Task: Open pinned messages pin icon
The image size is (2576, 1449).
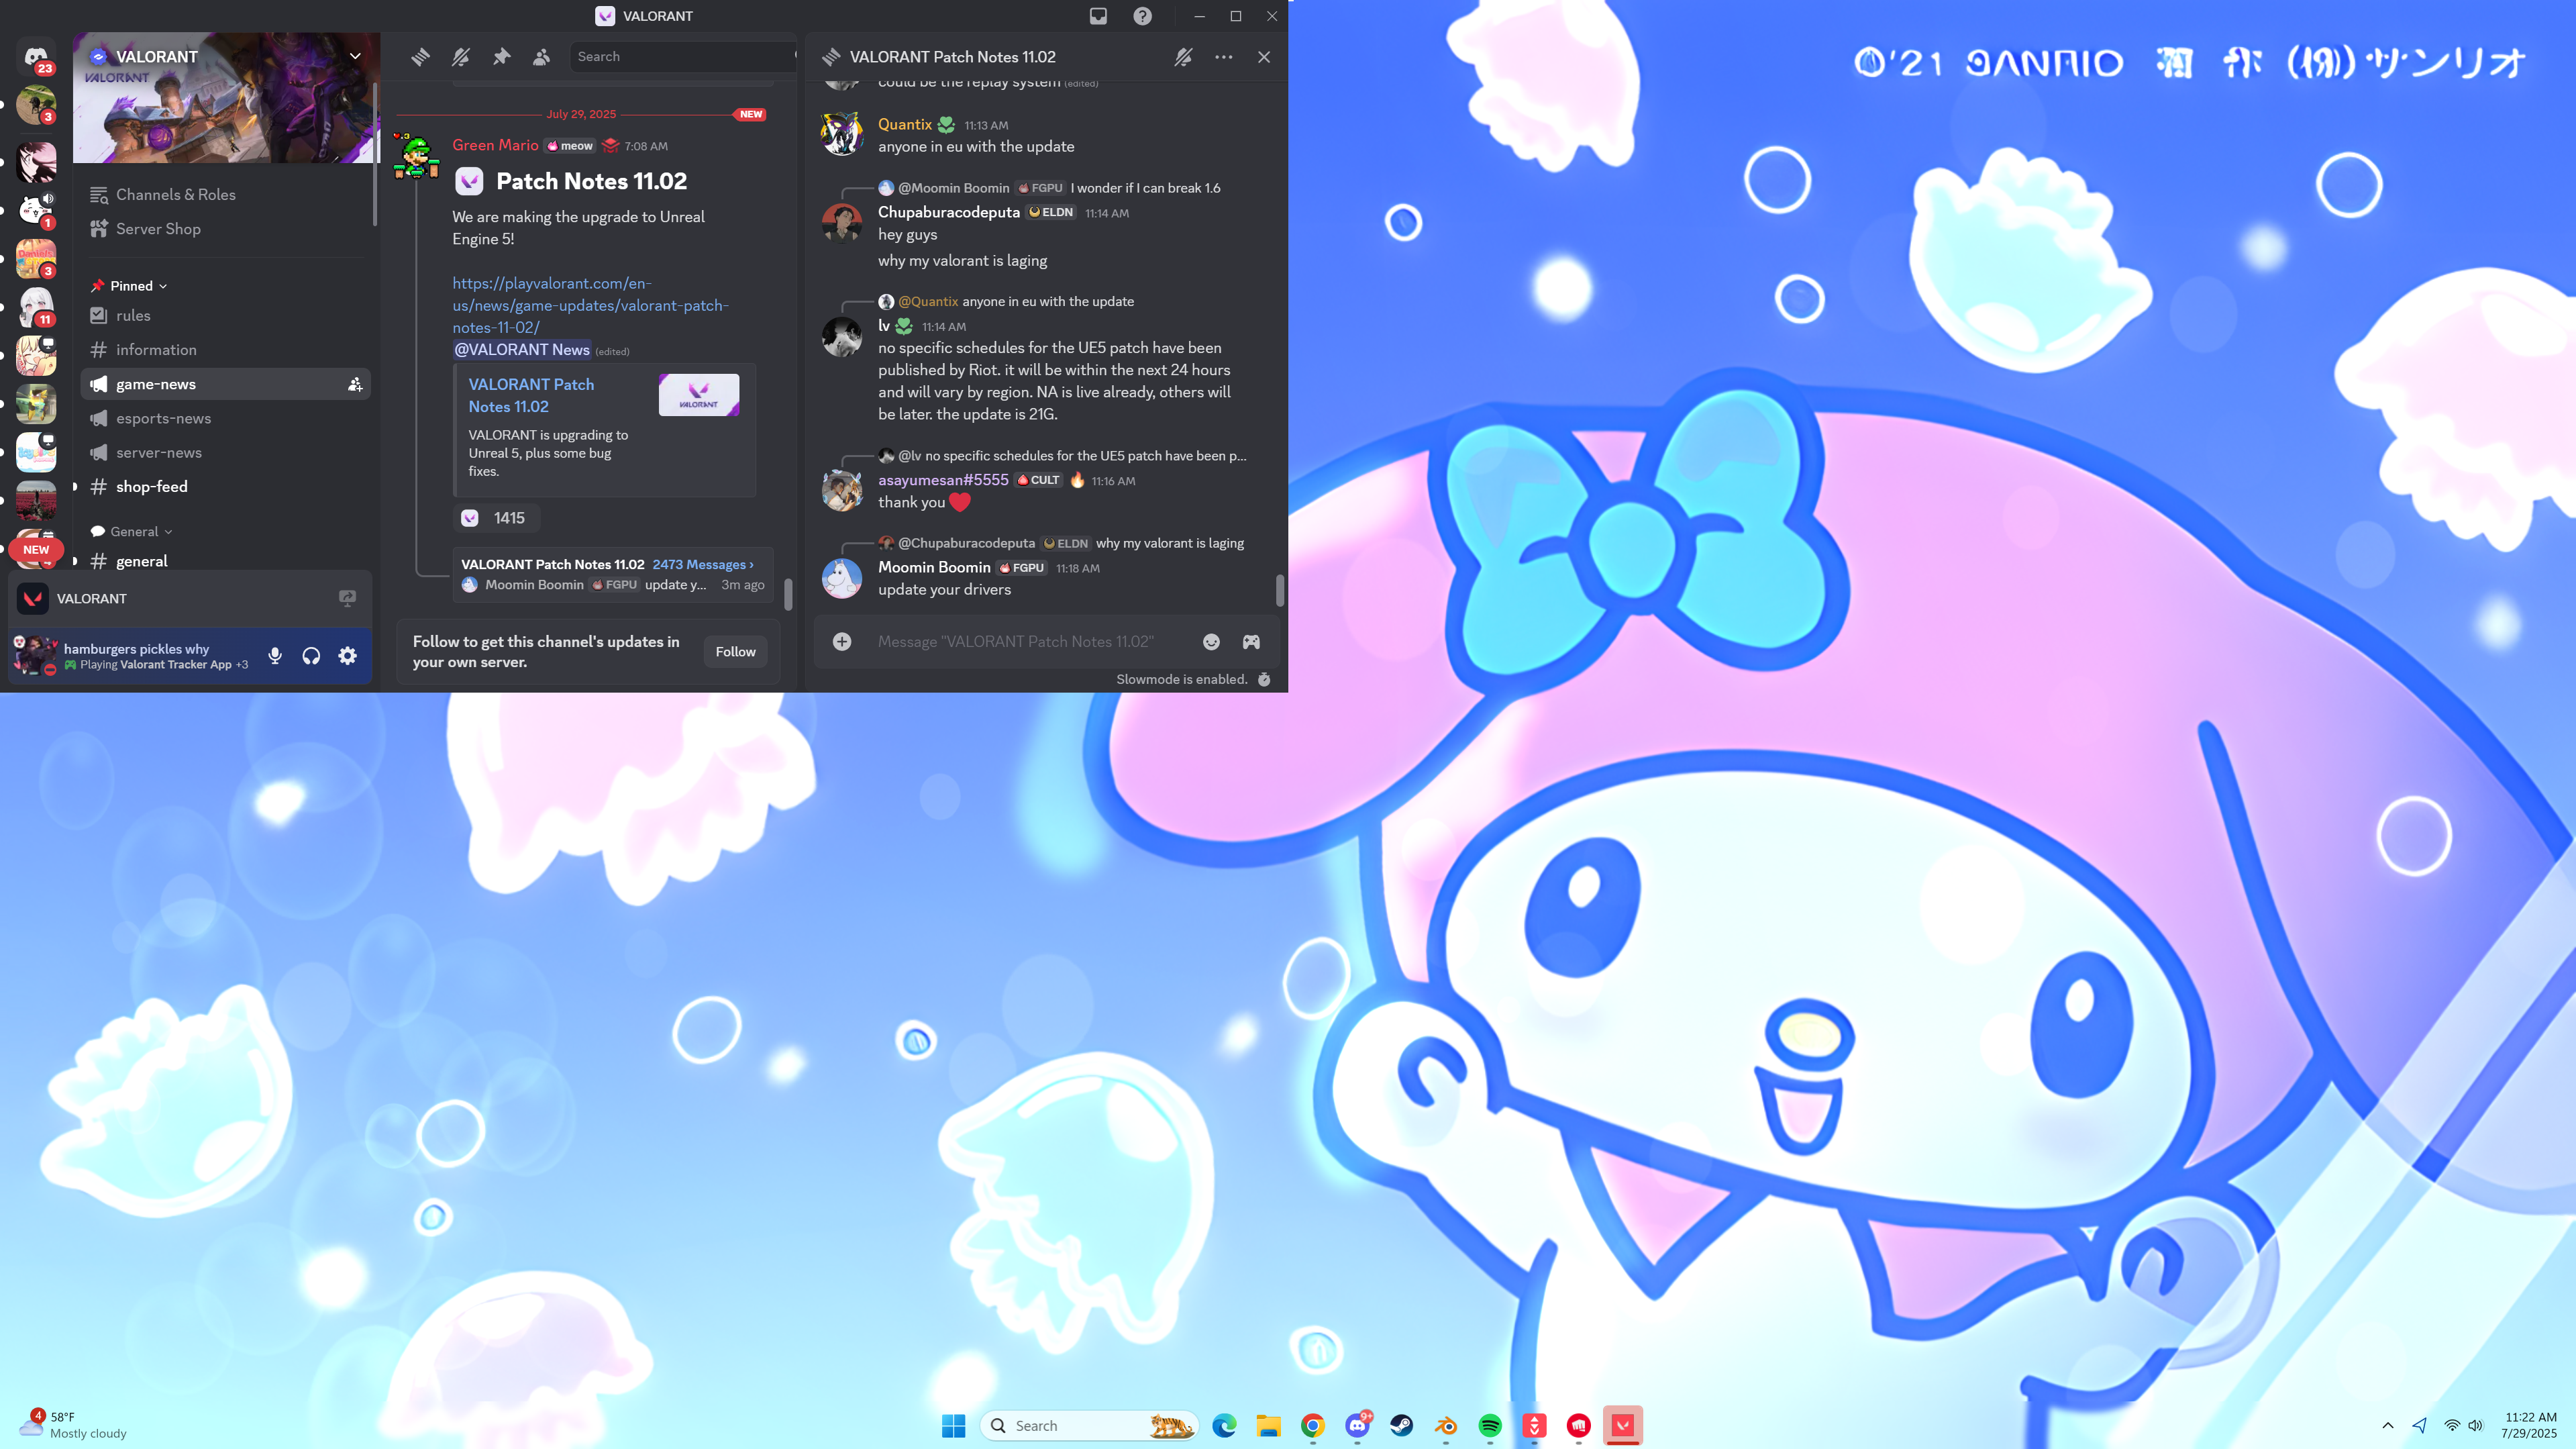Action: (501, 57)
